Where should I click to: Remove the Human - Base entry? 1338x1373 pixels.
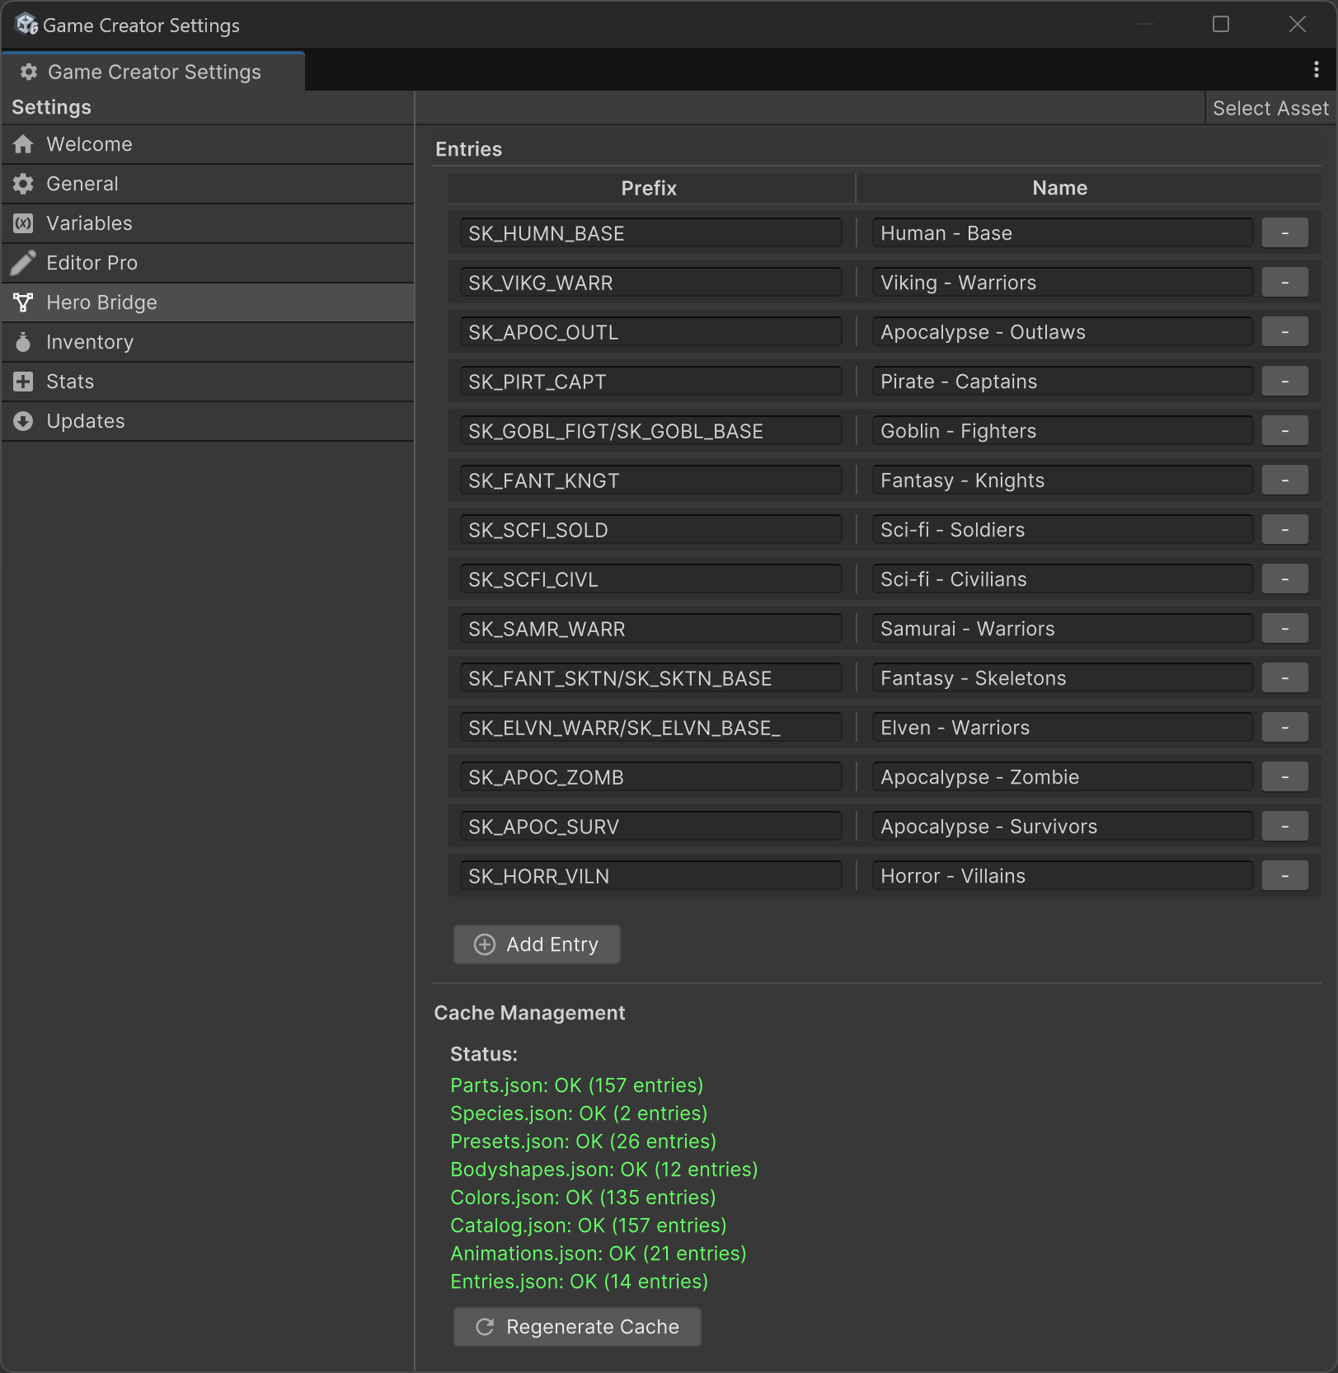[x=1284, y=233]
